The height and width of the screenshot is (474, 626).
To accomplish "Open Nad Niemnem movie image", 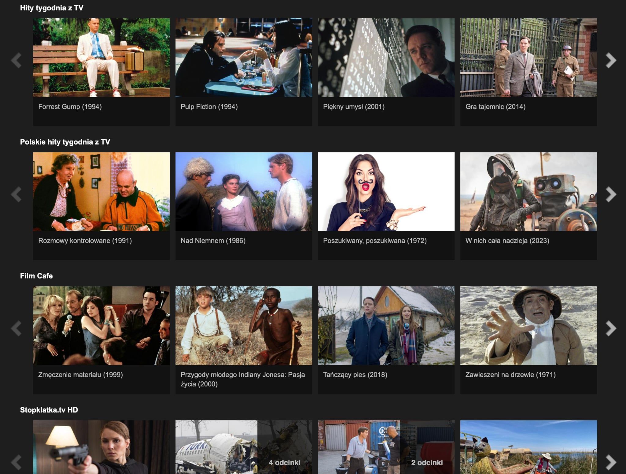I will coord(244,192).
